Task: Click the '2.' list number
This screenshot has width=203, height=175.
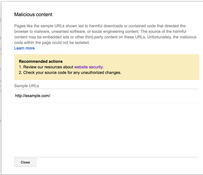Action: (x=21, y=73)
